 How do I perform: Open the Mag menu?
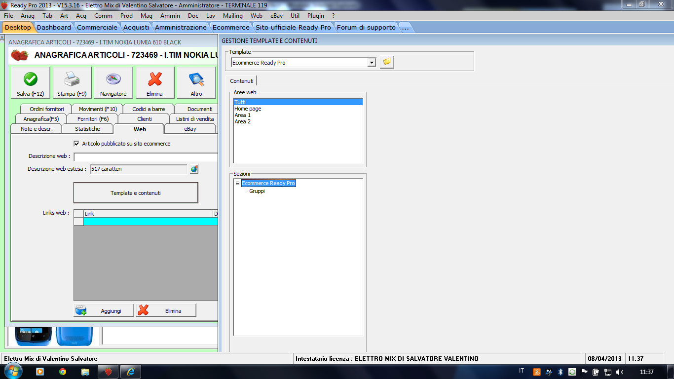[x=147, y=16]
